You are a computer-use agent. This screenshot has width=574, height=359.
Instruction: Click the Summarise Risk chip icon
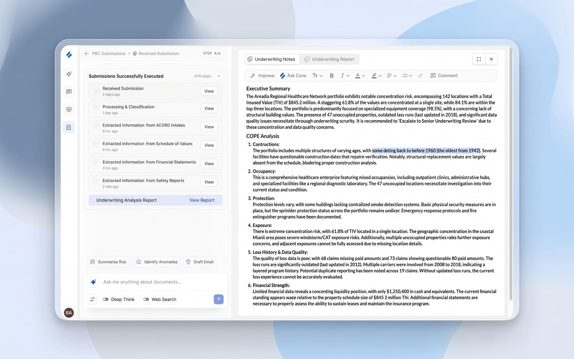[x=93, y=262]
